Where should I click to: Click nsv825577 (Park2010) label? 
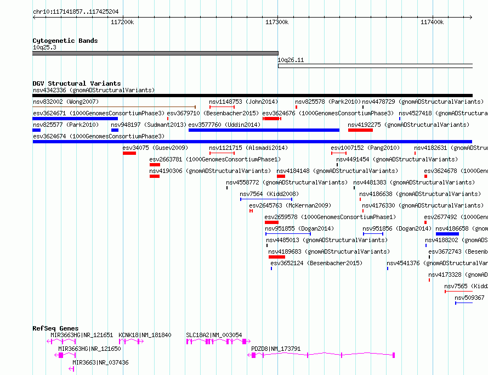tap(66, 125)
